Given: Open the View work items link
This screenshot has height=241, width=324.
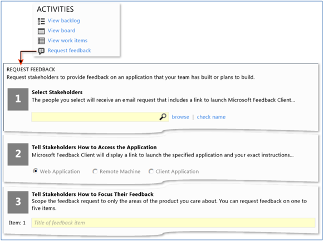Looking at the screenshot, I should coord(67,41).
